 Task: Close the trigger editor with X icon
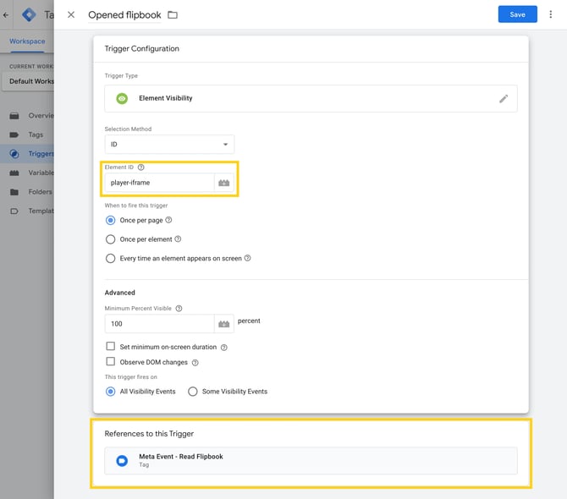[x=71, y=15]
